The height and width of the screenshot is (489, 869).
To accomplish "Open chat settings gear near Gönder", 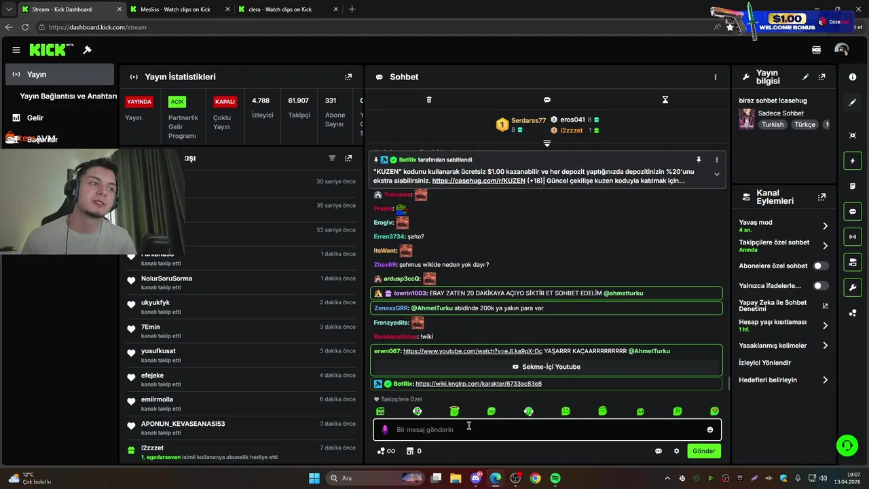I will (676, 451).
